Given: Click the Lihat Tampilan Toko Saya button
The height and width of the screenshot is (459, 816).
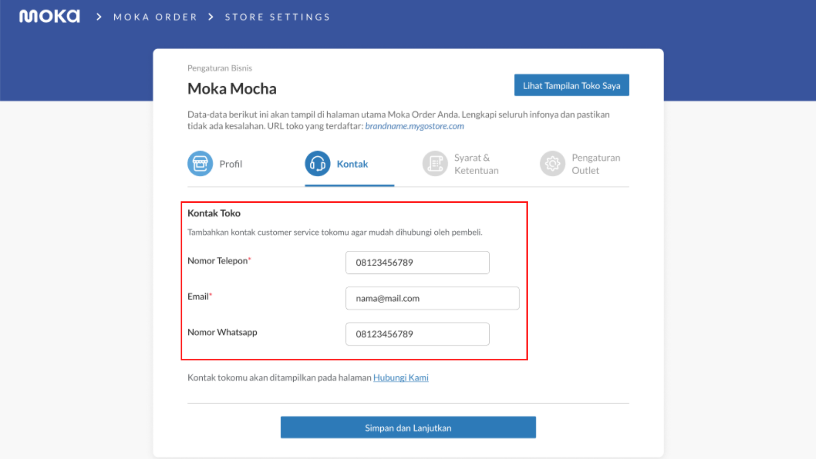Looking at the screenshot, I should (x=571, y=85).
